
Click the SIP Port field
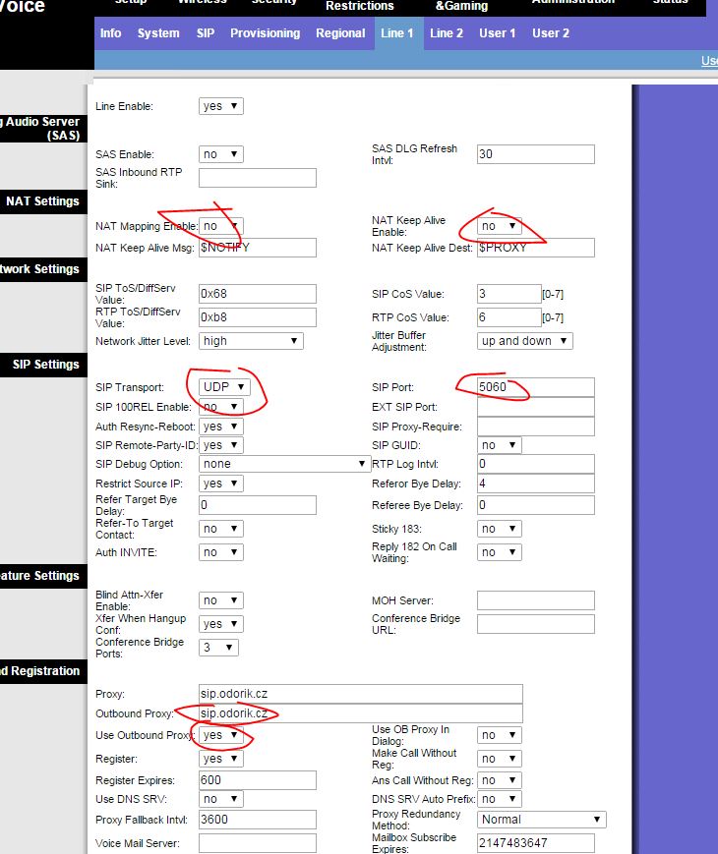(536, 387)
